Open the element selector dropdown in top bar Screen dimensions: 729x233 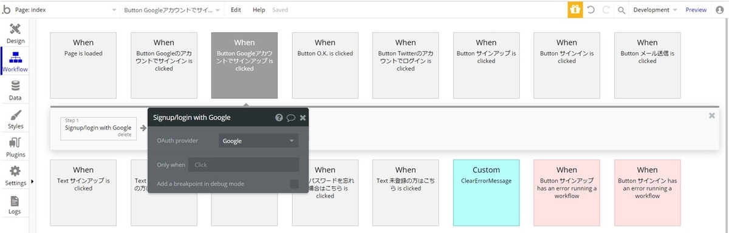point(172,10)
